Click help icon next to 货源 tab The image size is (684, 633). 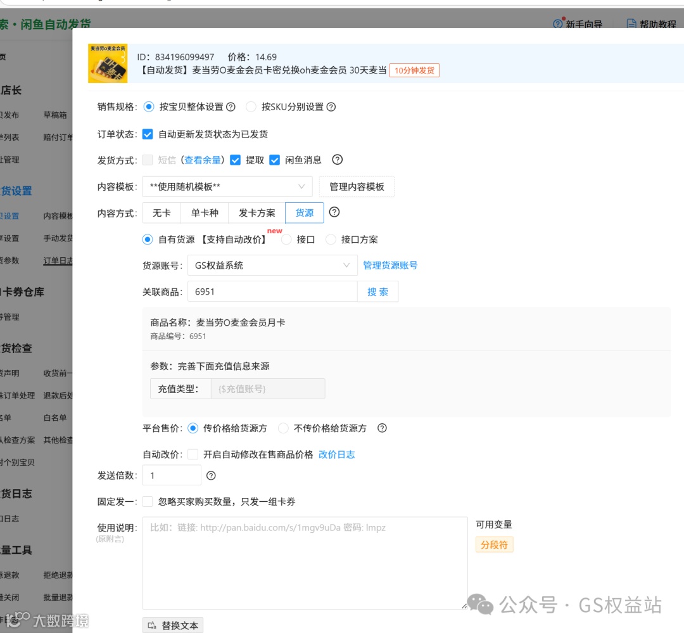pyautogui.click(x=334, y=212)
